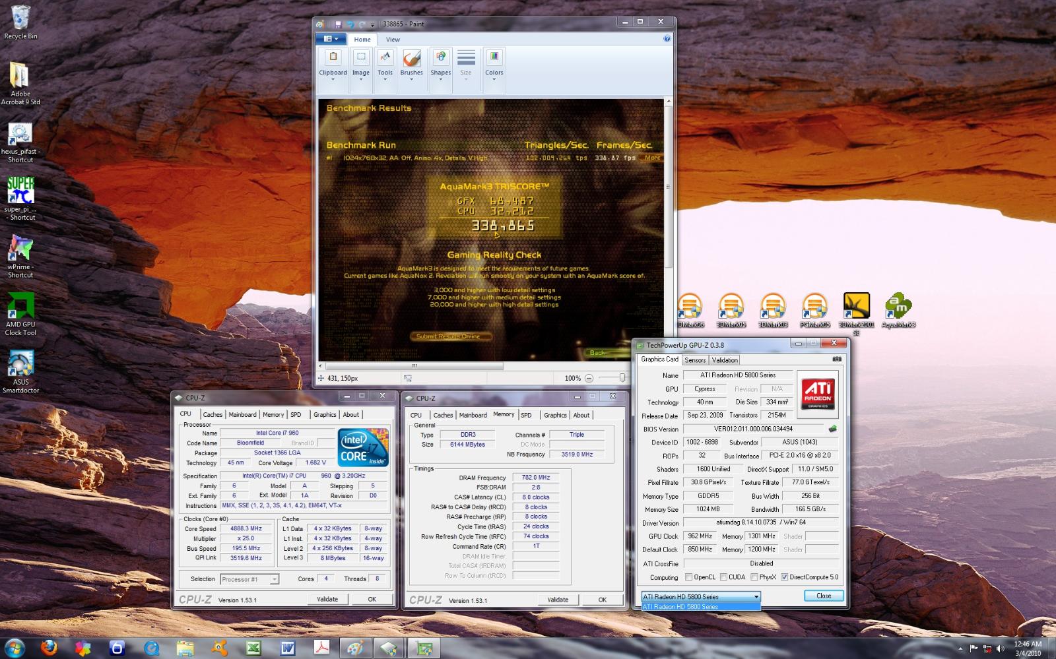
Task: Open Customize Quick Access Toolbar arrow in Paint
Action: (x=372, y=24)
